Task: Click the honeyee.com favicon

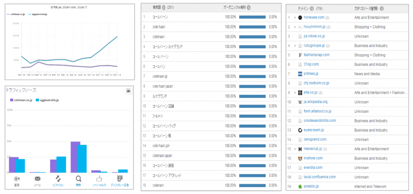Action: pyautogui.click(x=300, y=18)
